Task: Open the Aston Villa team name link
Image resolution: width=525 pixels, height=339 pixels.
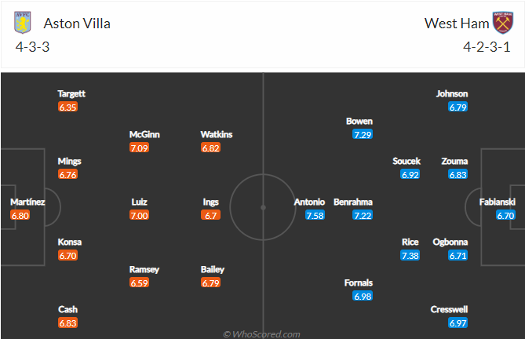Action: (x=77, y=24)
